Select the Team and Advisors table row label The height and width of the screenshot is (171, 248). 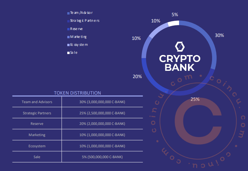click(37, 102)
